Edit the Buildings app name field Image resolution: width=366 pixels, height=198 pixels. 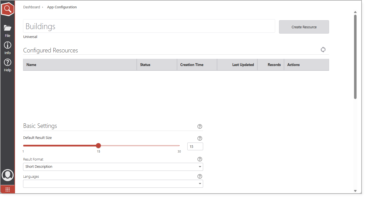[x=149, y=26]
